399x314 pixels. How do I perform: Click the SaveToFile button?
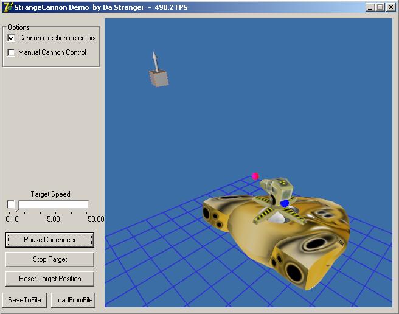click(24, 300)
